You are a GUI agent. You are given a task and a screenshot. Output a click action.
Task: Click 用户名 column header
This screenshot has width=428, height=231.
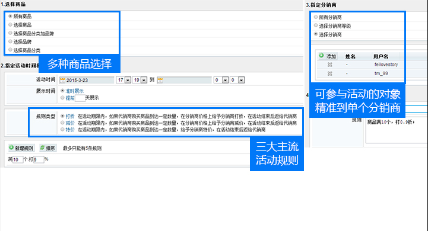coord(381,56)
